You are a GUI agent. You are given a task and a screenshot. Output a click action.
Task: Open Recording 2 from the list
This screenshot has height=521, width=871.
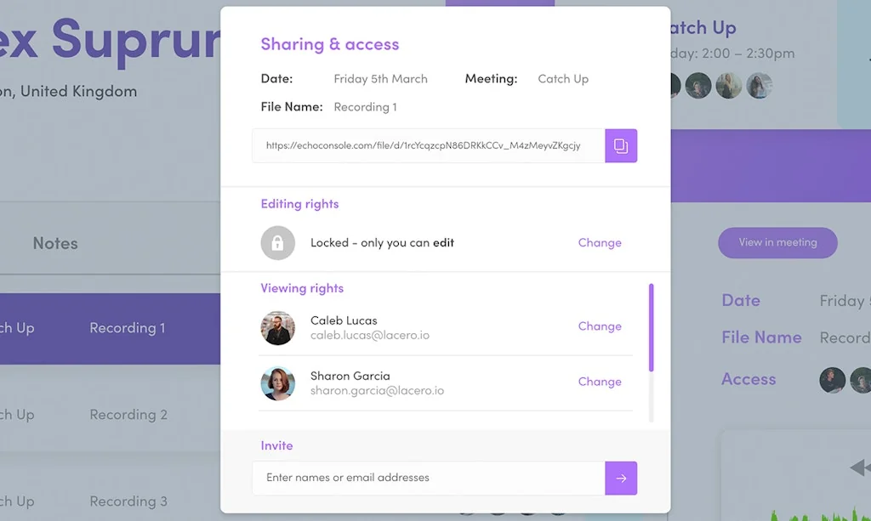128,414
